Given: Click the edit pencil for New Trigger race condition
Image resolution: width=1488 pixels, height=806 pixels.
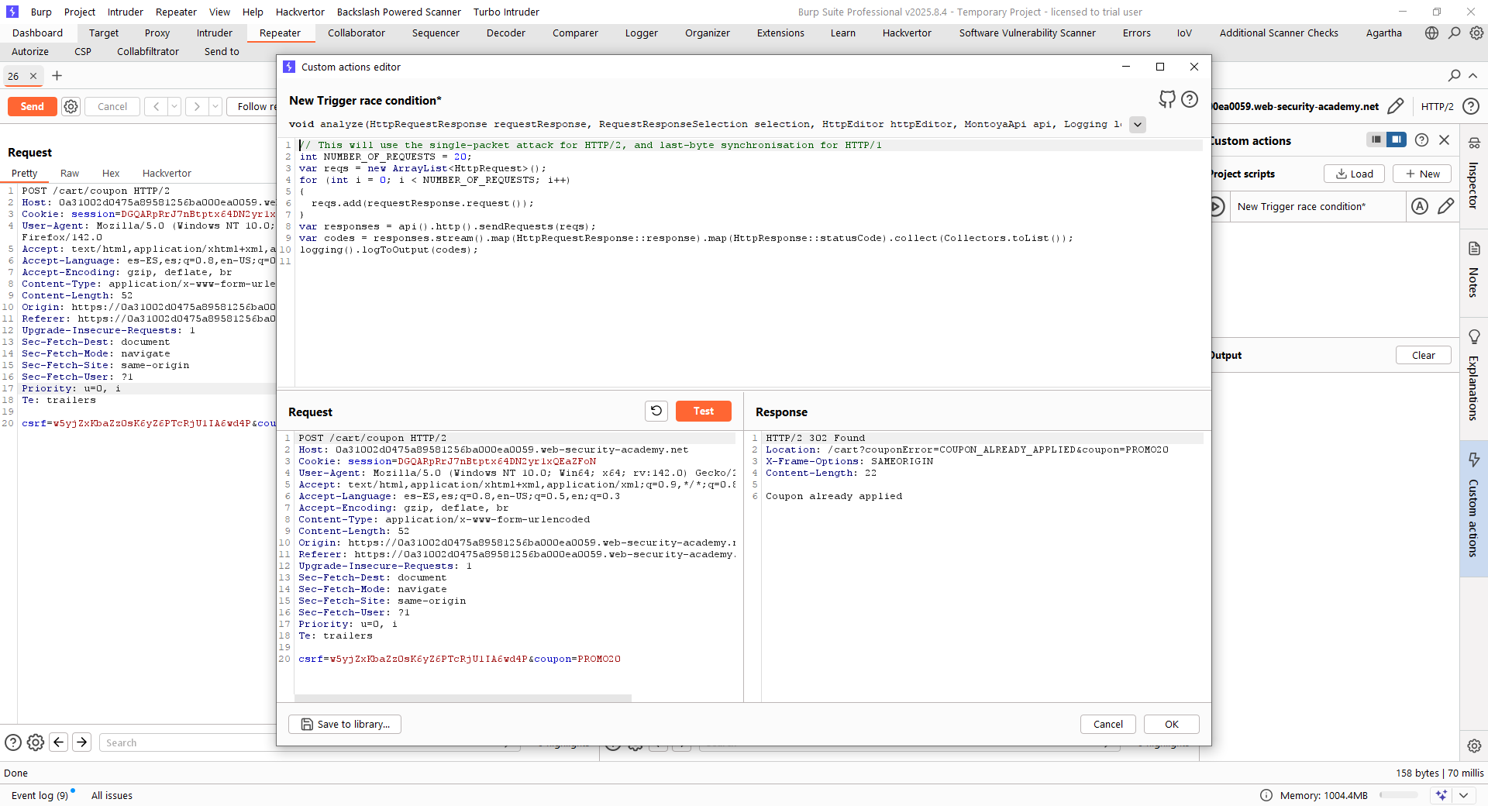Looking at the screenshot, I should point(1445,206).
